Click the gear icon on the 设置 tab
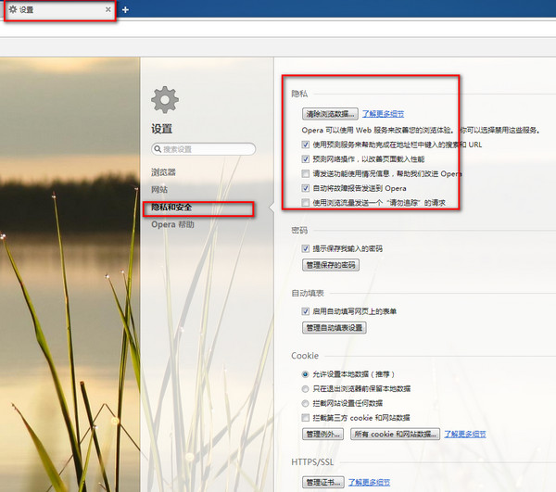This screenshot has height=492, width=556. (x=12, y=9)
